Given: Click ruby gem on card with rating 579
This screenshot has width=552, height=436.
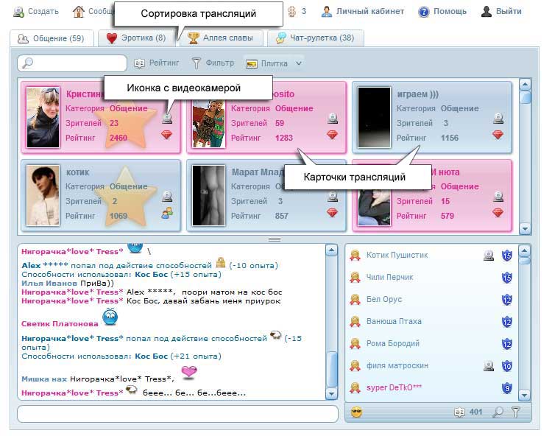Looking at the screenshot, I should 498,213.
